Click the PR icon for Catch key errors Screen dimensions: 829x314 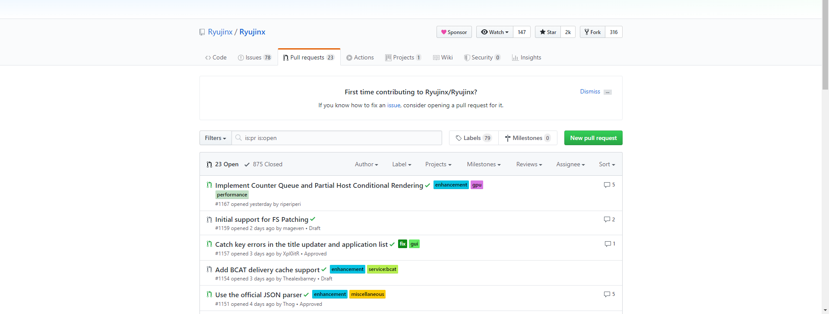[209, 244]
